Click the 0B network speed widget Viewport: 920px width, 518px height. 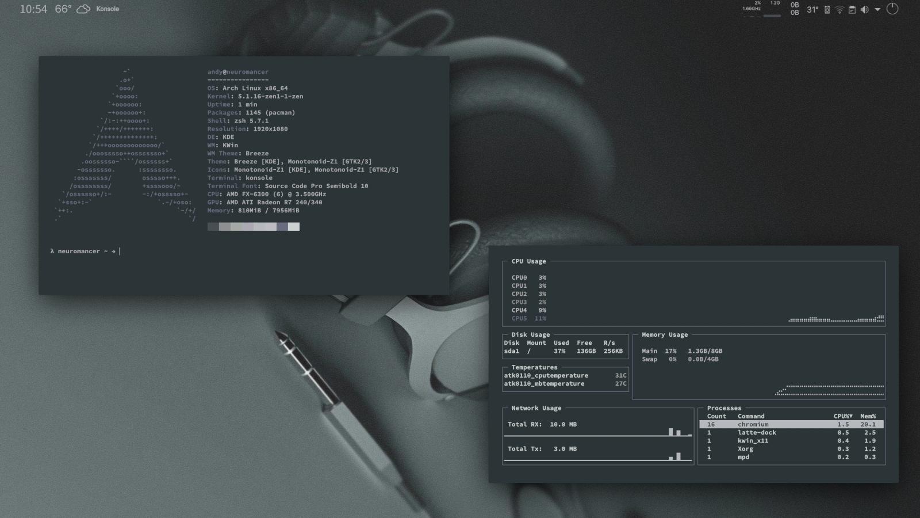(x=795, y=9)
